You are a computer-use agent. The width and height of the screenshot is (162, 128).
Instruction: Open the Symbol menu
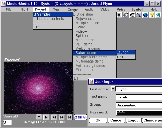tap(137, 9)
